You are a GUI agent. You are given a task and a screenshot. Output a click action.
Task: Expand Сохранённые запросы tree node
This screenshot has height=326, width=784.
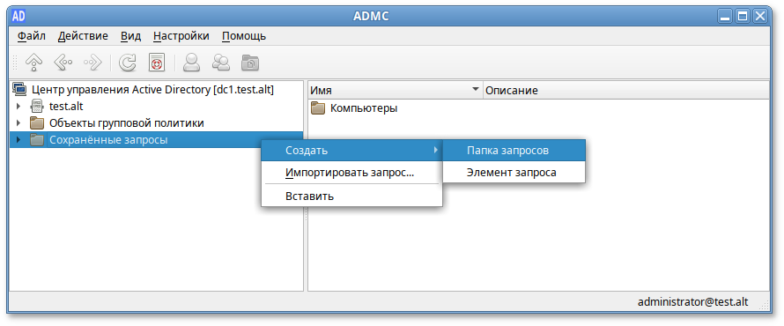[x=18, y=140]
